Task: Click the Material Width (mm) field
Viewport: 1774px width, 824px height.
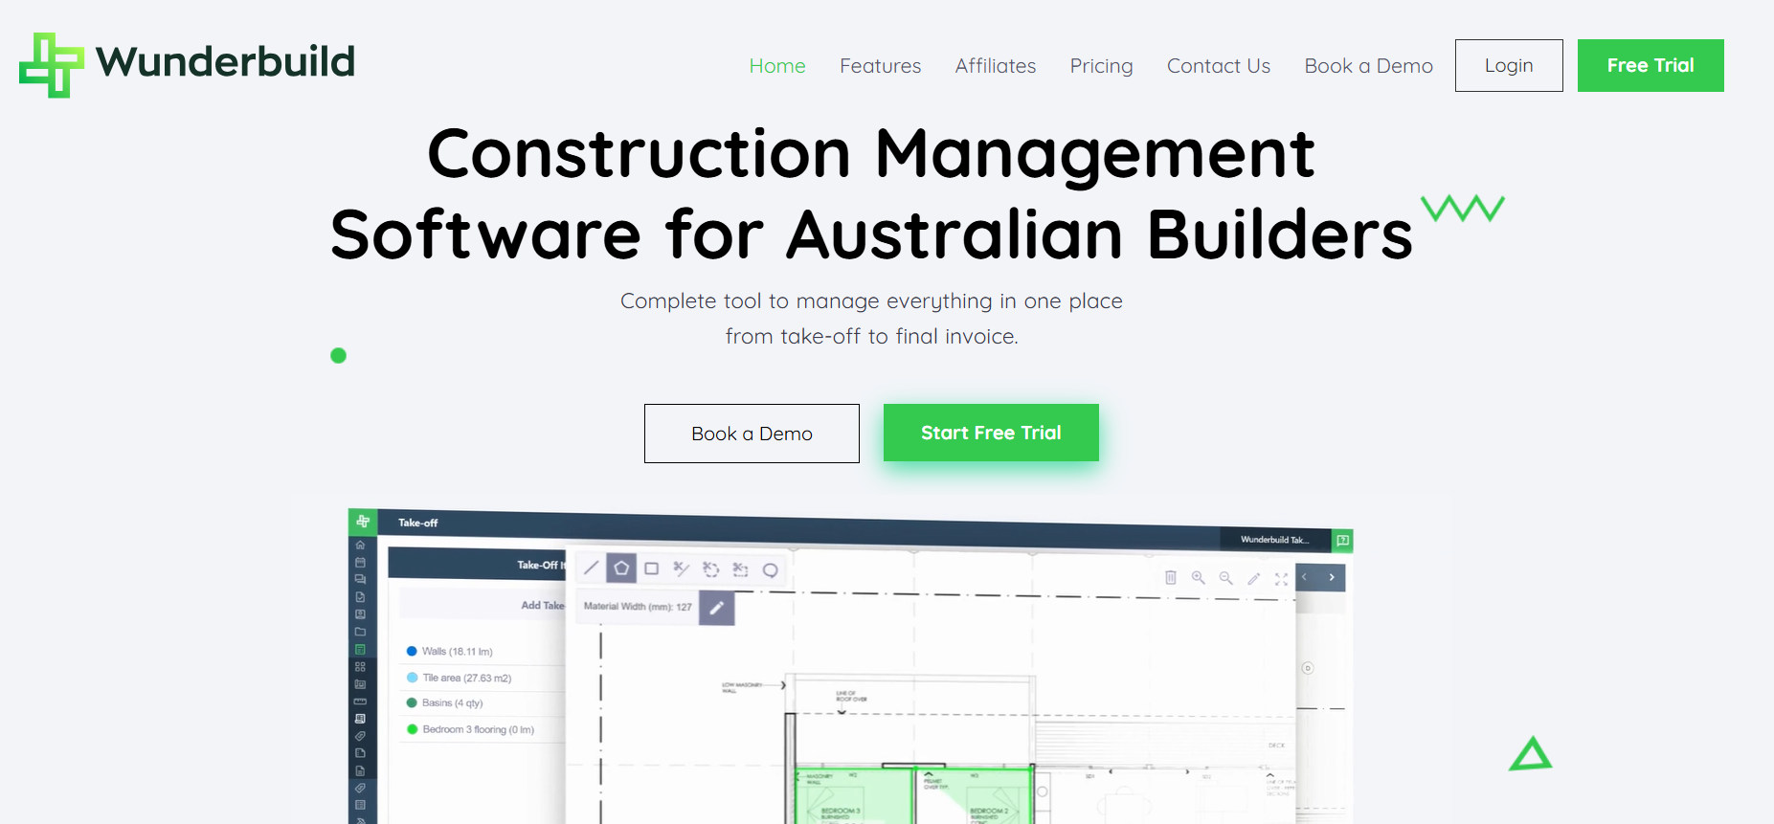Action: pyautogui.click(x=638, y=607)
